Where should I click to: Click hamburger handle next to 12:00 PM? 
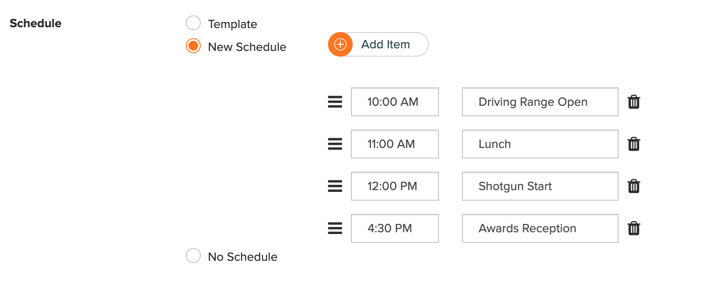[335, 186]
